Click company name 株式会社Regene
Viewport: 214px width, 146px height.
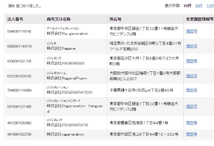61,48
